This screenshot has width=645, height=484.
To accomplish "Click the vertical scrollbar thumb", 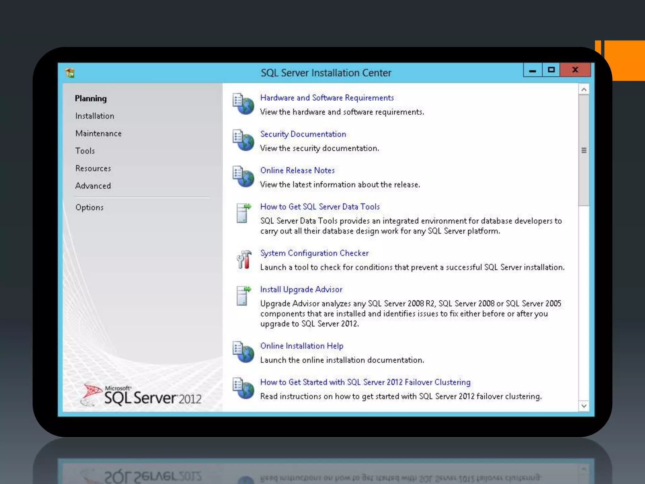I will tap(584, 150).
